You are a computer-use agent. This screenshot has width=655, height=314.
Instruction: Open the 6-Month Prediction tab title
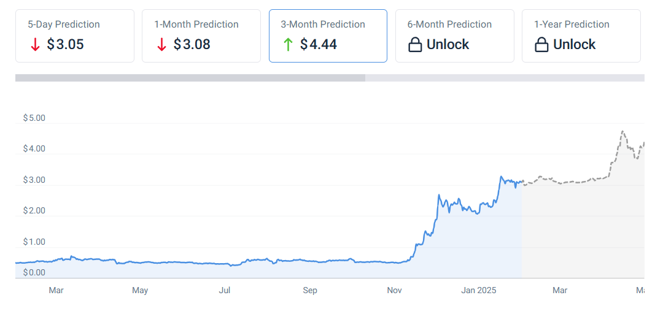pyautogui.click(x=449, y=25)
